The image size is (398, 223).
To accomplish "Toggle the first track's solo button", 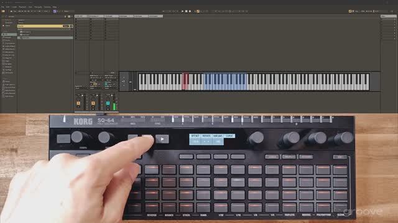I will (78, 107).
